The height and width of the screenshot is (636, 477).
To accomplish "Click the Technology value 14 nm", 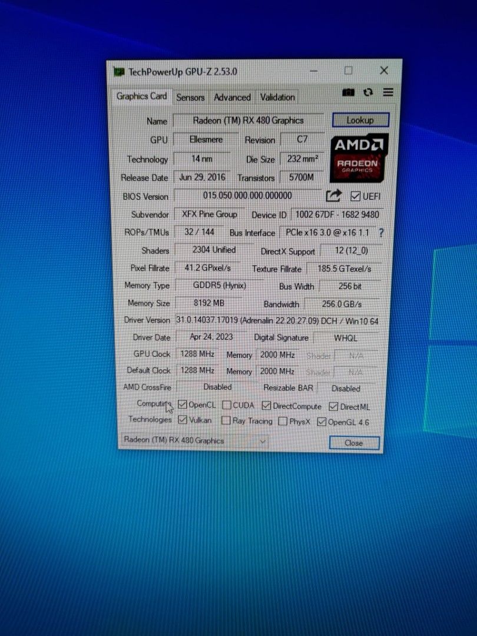I will click(201, 158).
